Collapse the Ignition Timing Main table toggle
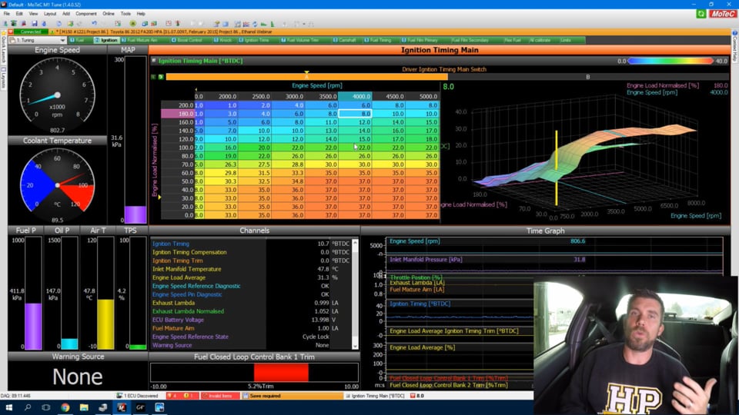This screenshot has height=415, width=739. (x=154, y=61)
